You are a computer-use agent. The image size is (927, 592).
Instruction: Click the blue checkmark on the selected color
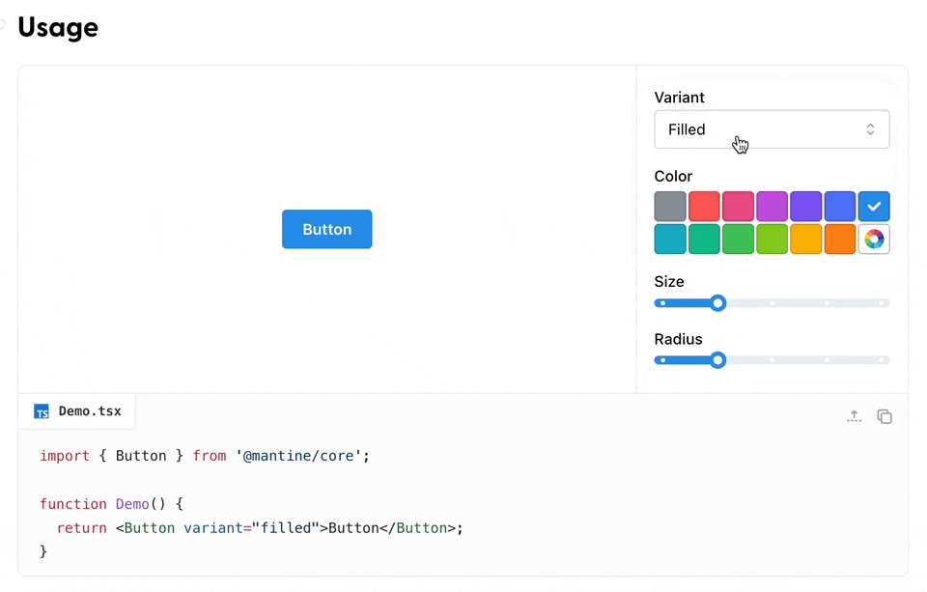[874, 206]
